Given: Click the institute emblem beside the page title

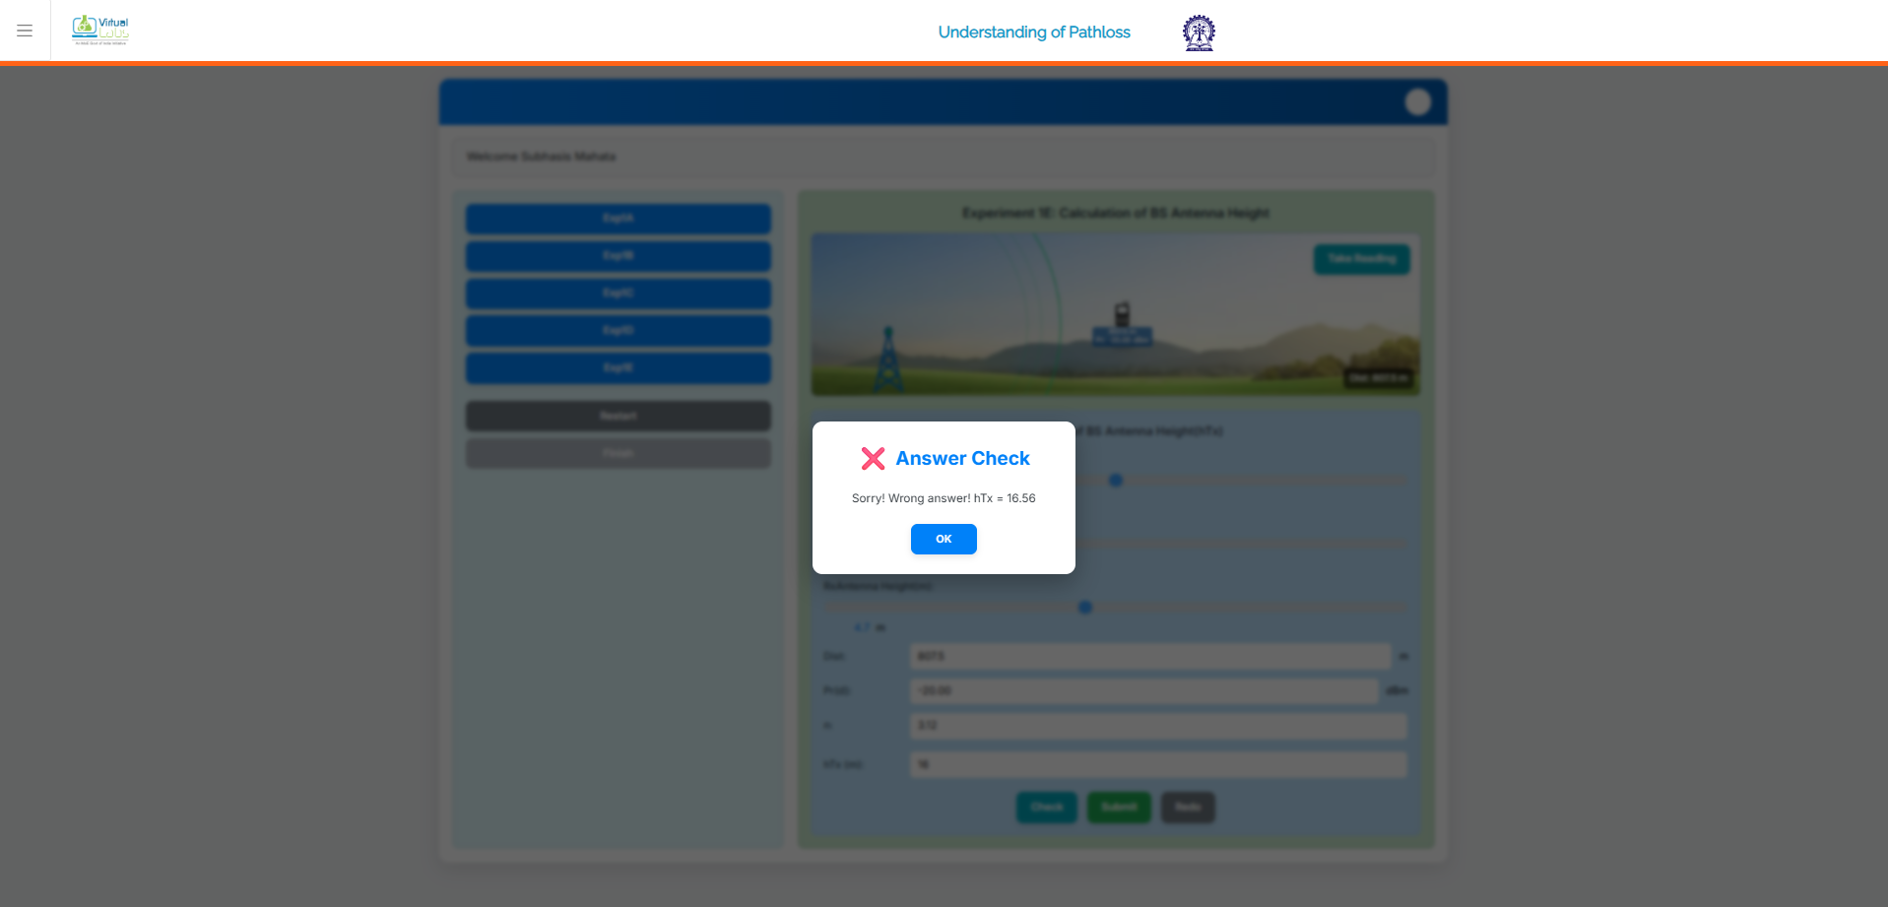Looking at the screenshot, I should point(1199,32).
